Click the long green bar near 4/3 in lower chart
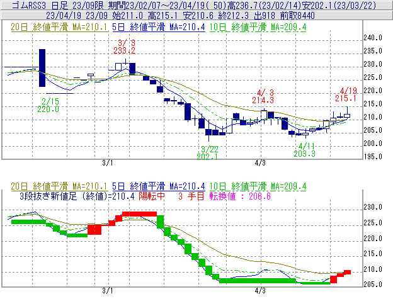Image resolution: width=393 pixels, height=299 pixels. [x=258, y=281]
